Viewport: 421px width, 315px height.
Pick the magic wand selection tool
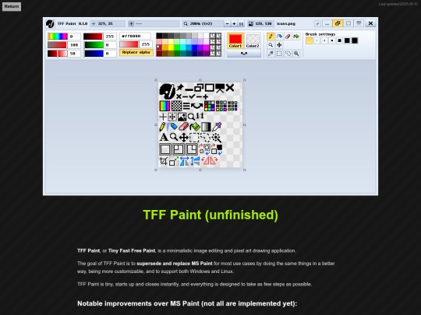coord(296,54)
